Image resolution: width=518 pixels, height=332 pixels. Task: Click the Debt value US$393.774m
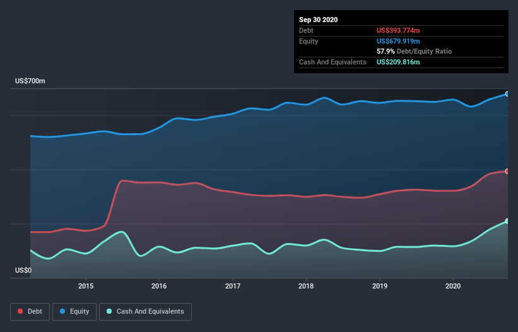(398, 30)
